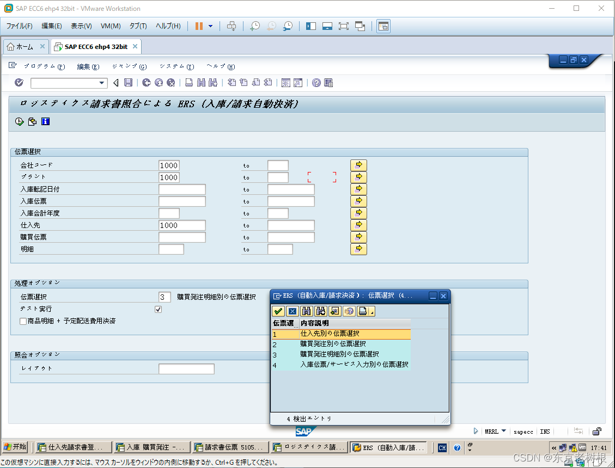
Task: Click the Find binoculars icon in popup
Action: click(x=306, y=311)
